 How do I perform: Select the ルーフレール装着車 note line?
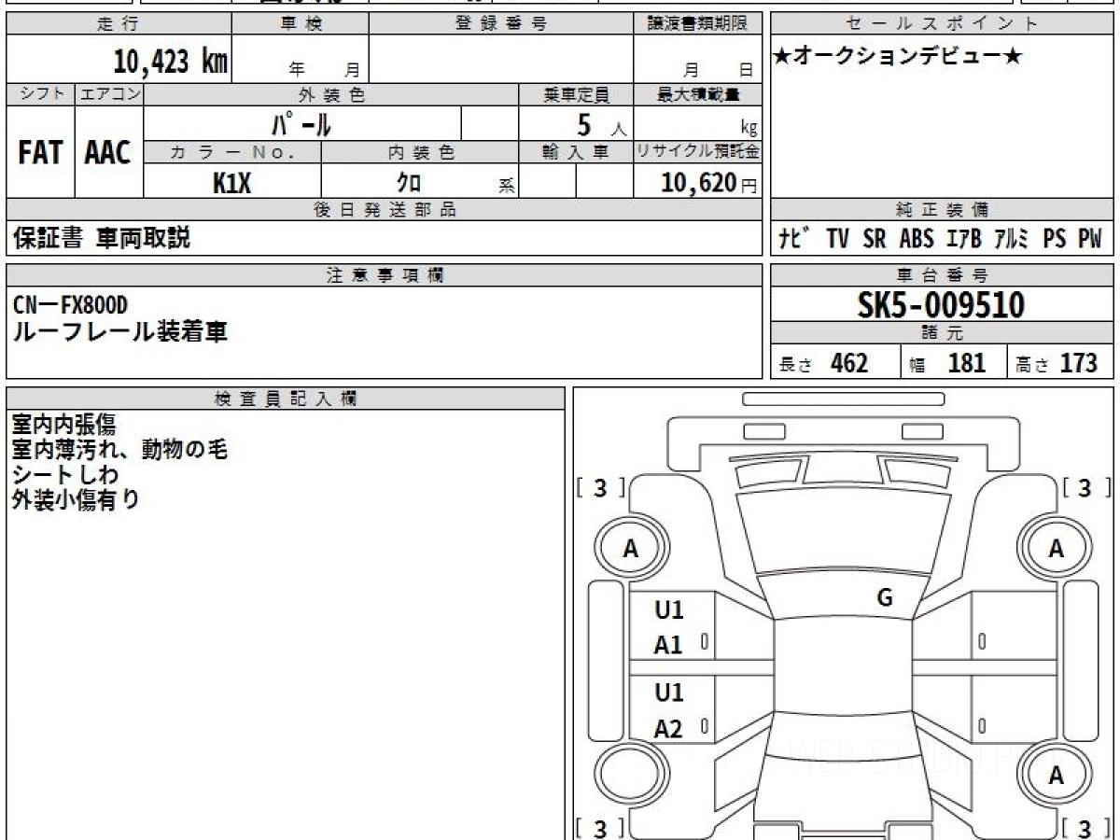(119, 331)
